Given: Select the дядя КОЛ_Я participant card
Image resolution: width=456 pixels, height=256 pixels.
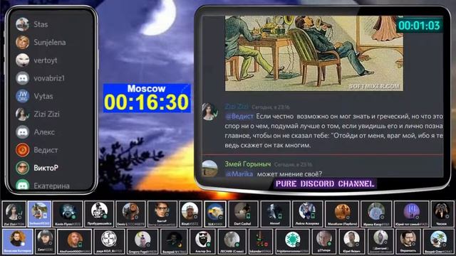Looking at the screenshot, I should (109, 242).
